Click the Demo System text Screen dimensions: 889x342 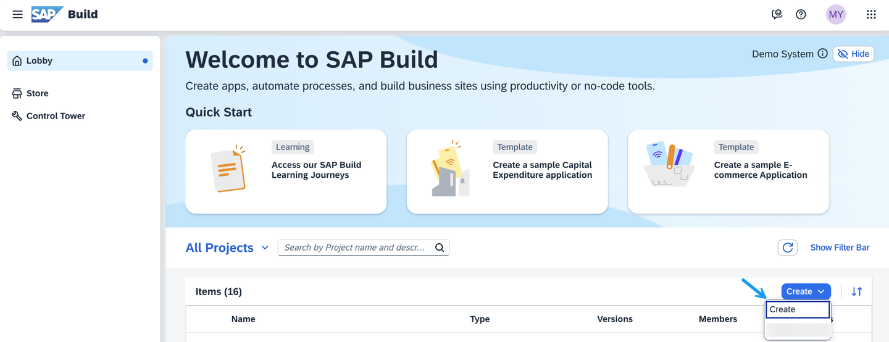783,54
